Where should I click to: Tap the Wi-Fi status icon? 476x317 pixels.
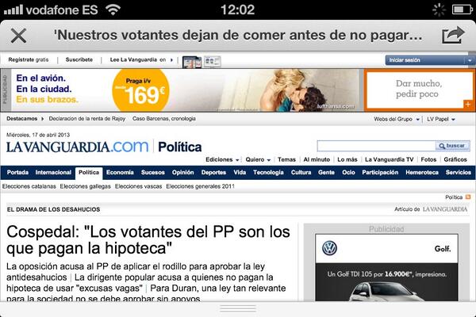click(113, 10)
